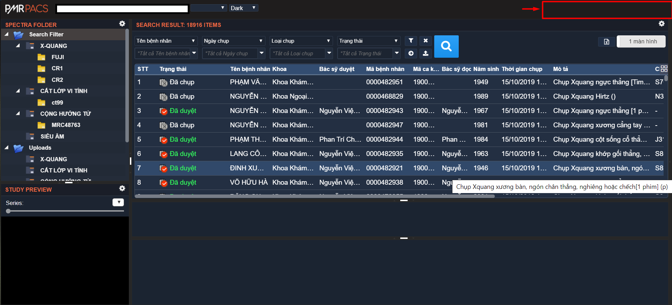Select the CR1 folder in tree
Viewport: 672px width, 305px height.
tap(57, 68)
